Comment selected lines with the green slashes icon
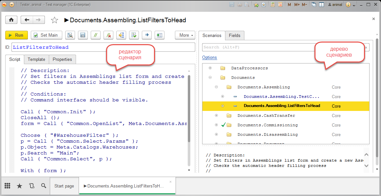 (96, 35)
